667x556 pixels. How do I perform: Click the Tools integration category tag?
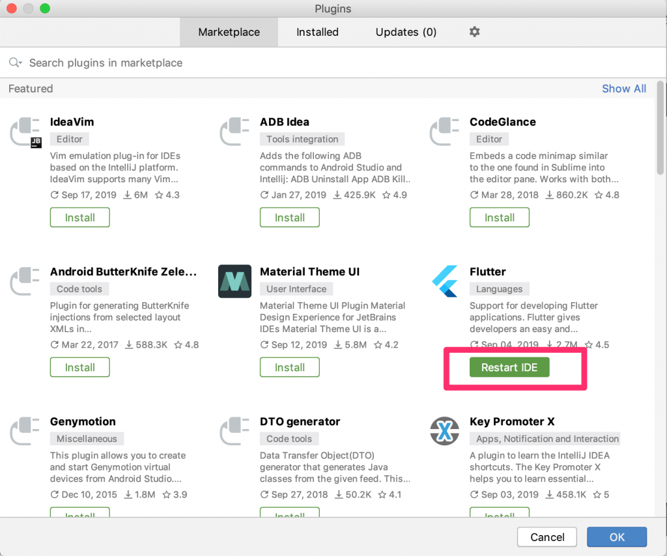tap(302, 139)
